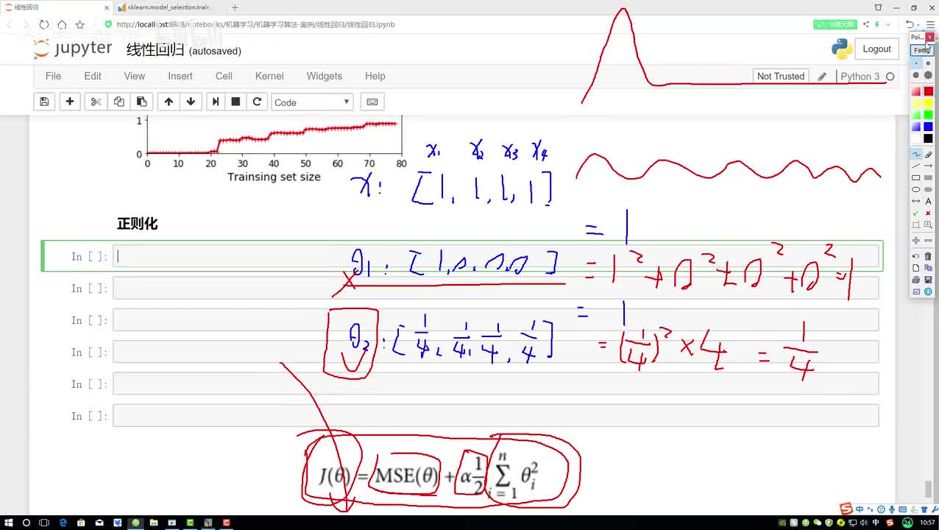
Task: Run cell and step forward icon
Action: click(215, 102)
